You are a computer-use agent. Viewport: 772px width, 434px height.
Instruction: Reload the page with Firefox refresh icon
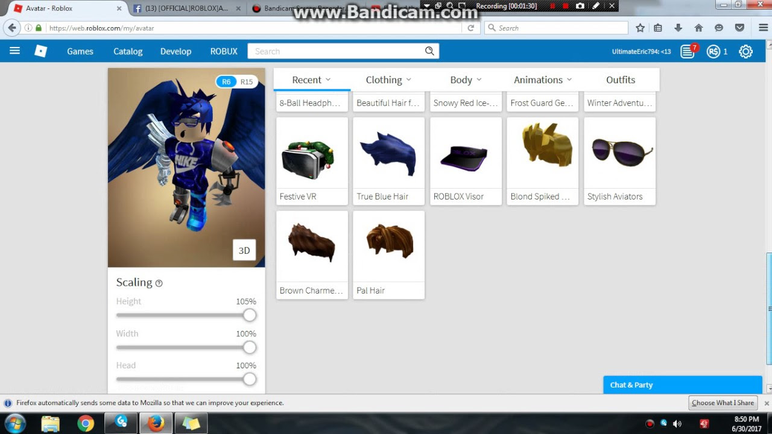471,28
